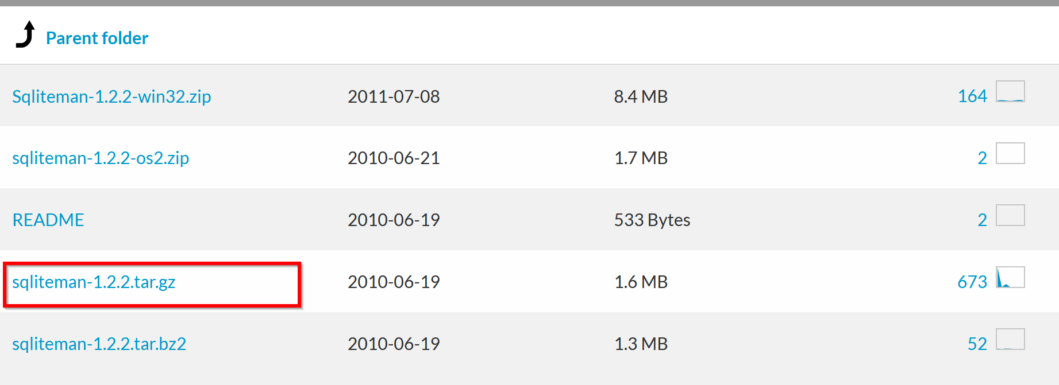Click download count 2 for os2.zip

(982, 158)
